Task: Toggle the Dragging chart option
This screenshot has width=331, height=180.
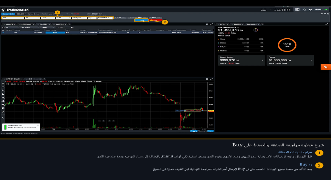Action: pyautogui.click(x=194, y=131)
